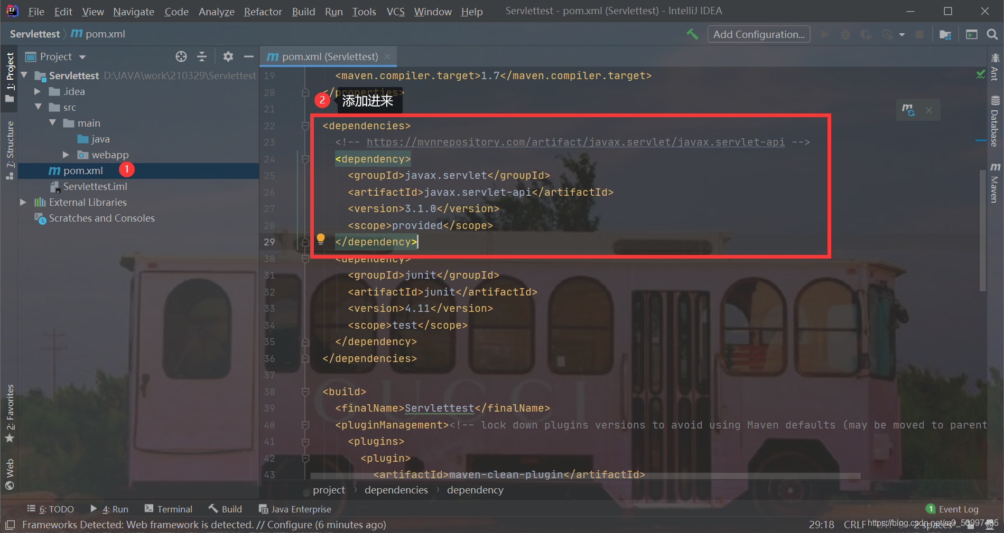The height and width of the screenshot is (533, 1004).
Task: Open Project Structure icon
Action: tap(945, 34)
